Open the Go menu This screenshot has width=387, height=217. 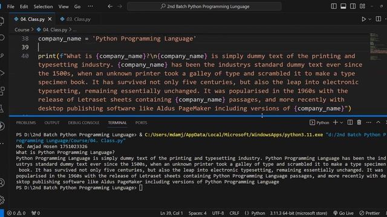[x=77, y=7]
